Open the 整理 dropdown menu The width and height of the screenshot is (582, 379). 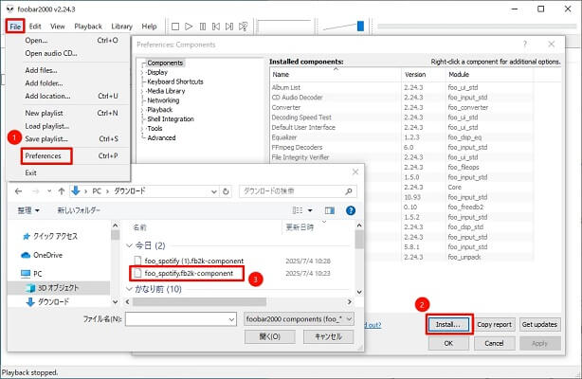pos(28,210)
